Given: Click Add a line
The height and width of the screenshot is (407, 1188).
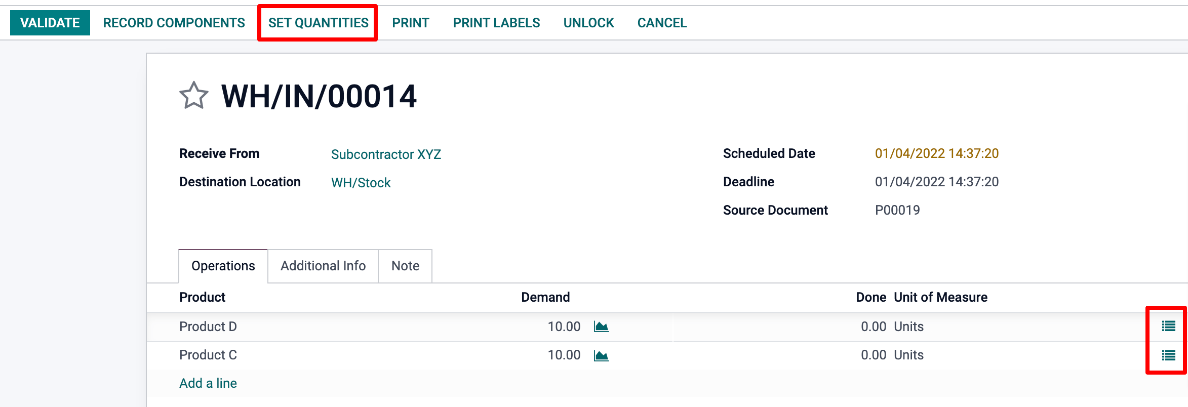Looking at the screenshot, I should click(208, 383).
